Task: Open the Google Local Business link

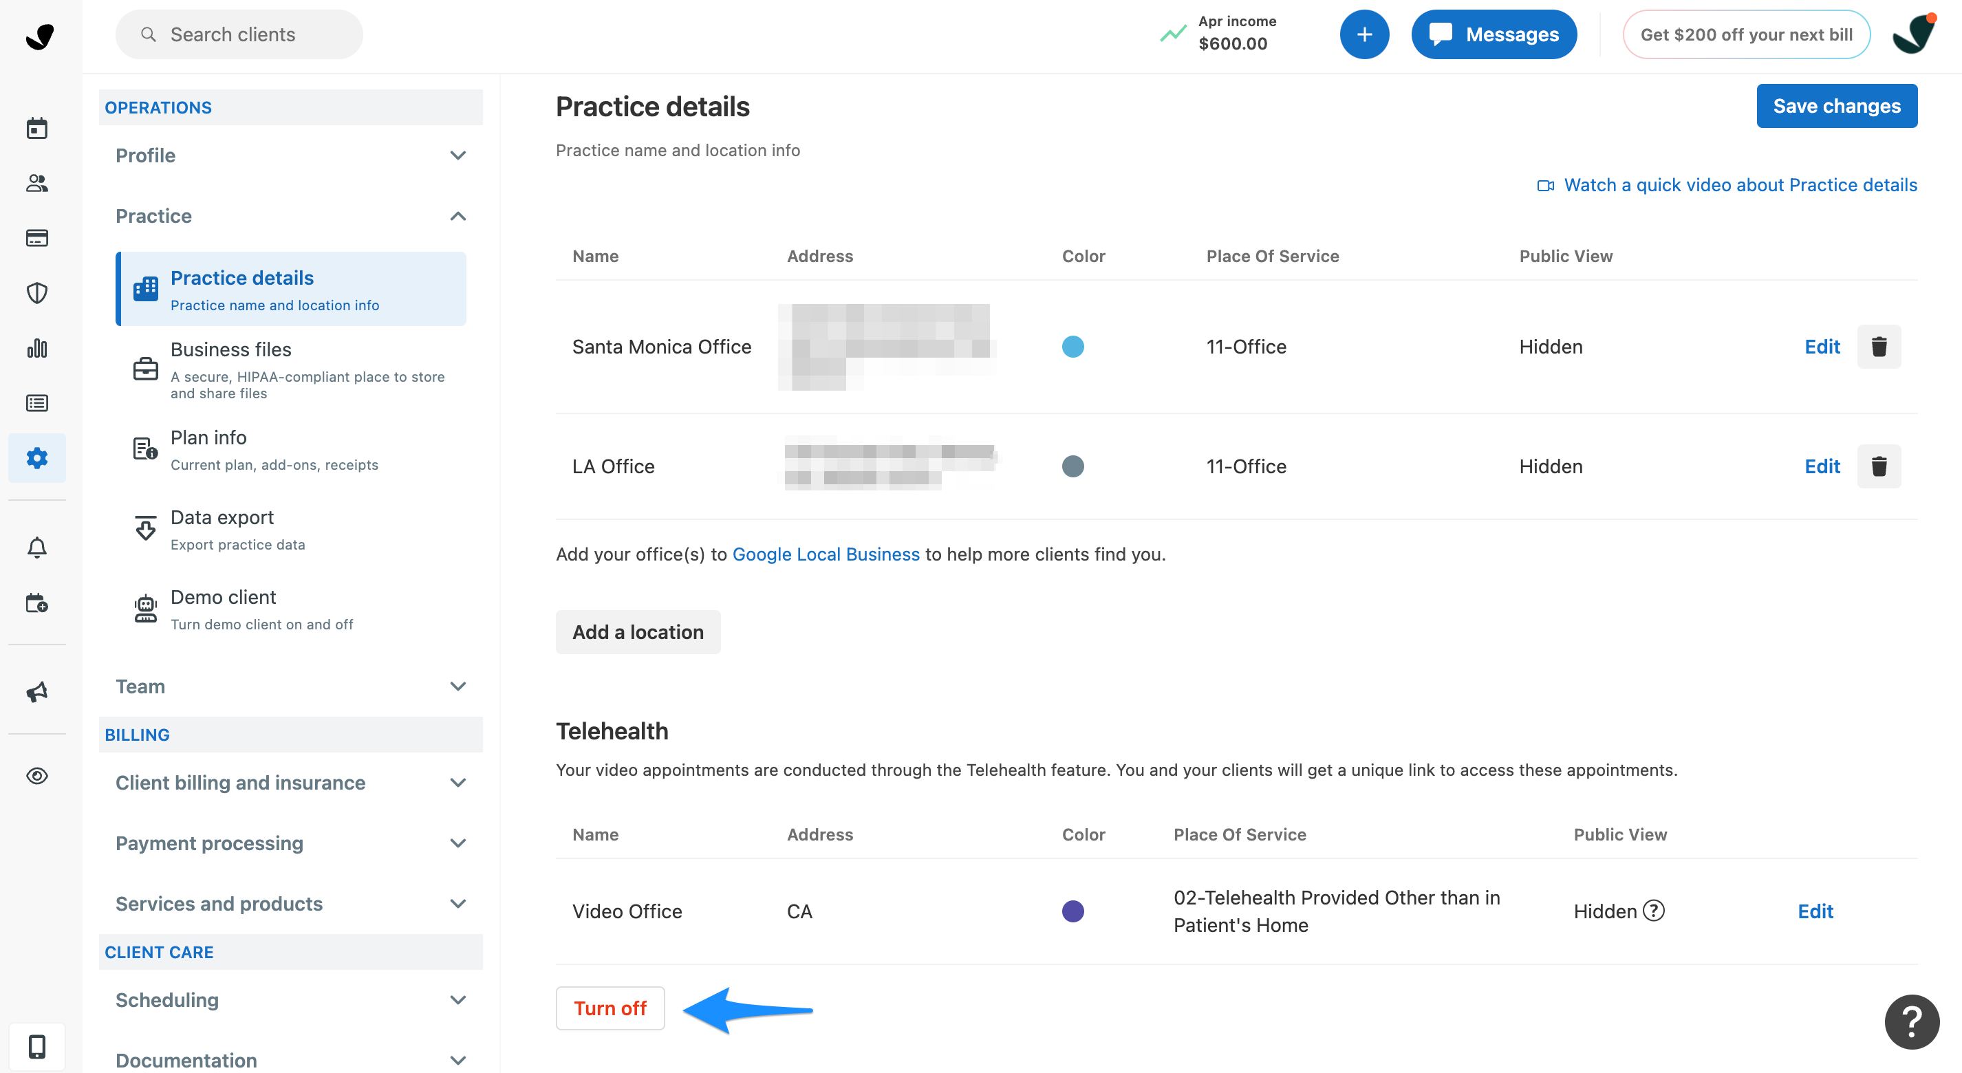Action: (826, 554)
